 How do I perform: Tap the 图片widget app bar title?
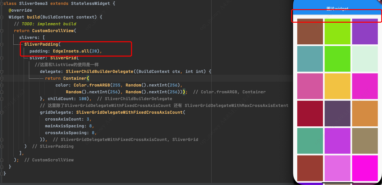point(338,9)
